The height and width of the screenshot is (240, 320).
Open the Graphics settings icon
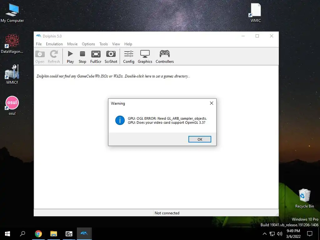(145, 57)
